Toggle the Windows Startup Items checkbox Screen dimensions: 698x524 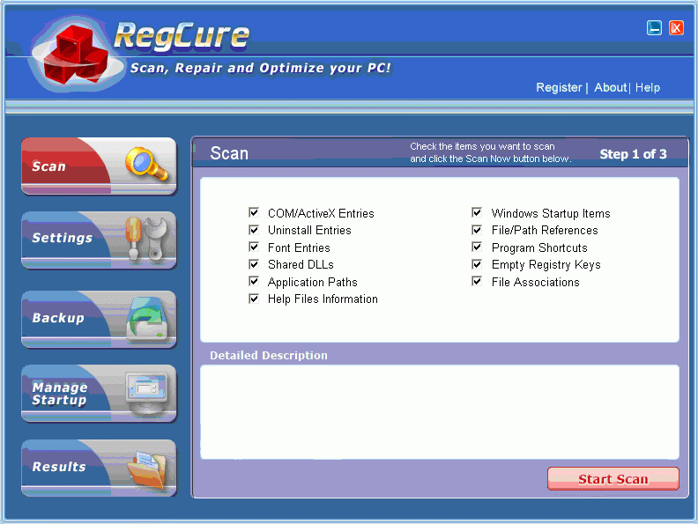click(x=477, y=213)
